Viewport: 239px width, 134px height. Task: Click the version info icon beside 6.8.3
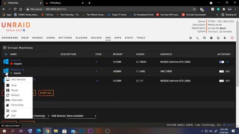pyautogui.click(x=24, y=31)
